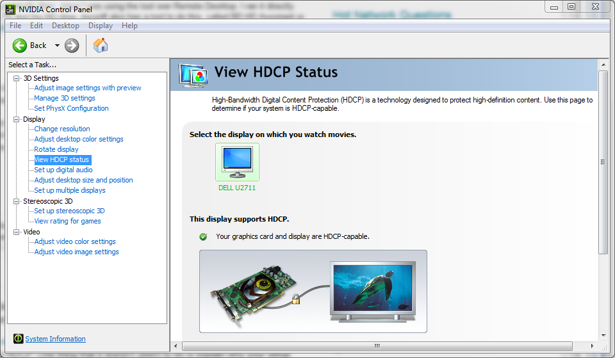Click the System Information link
This screenshot has width=615, height=358.
[x=55, y=339]
